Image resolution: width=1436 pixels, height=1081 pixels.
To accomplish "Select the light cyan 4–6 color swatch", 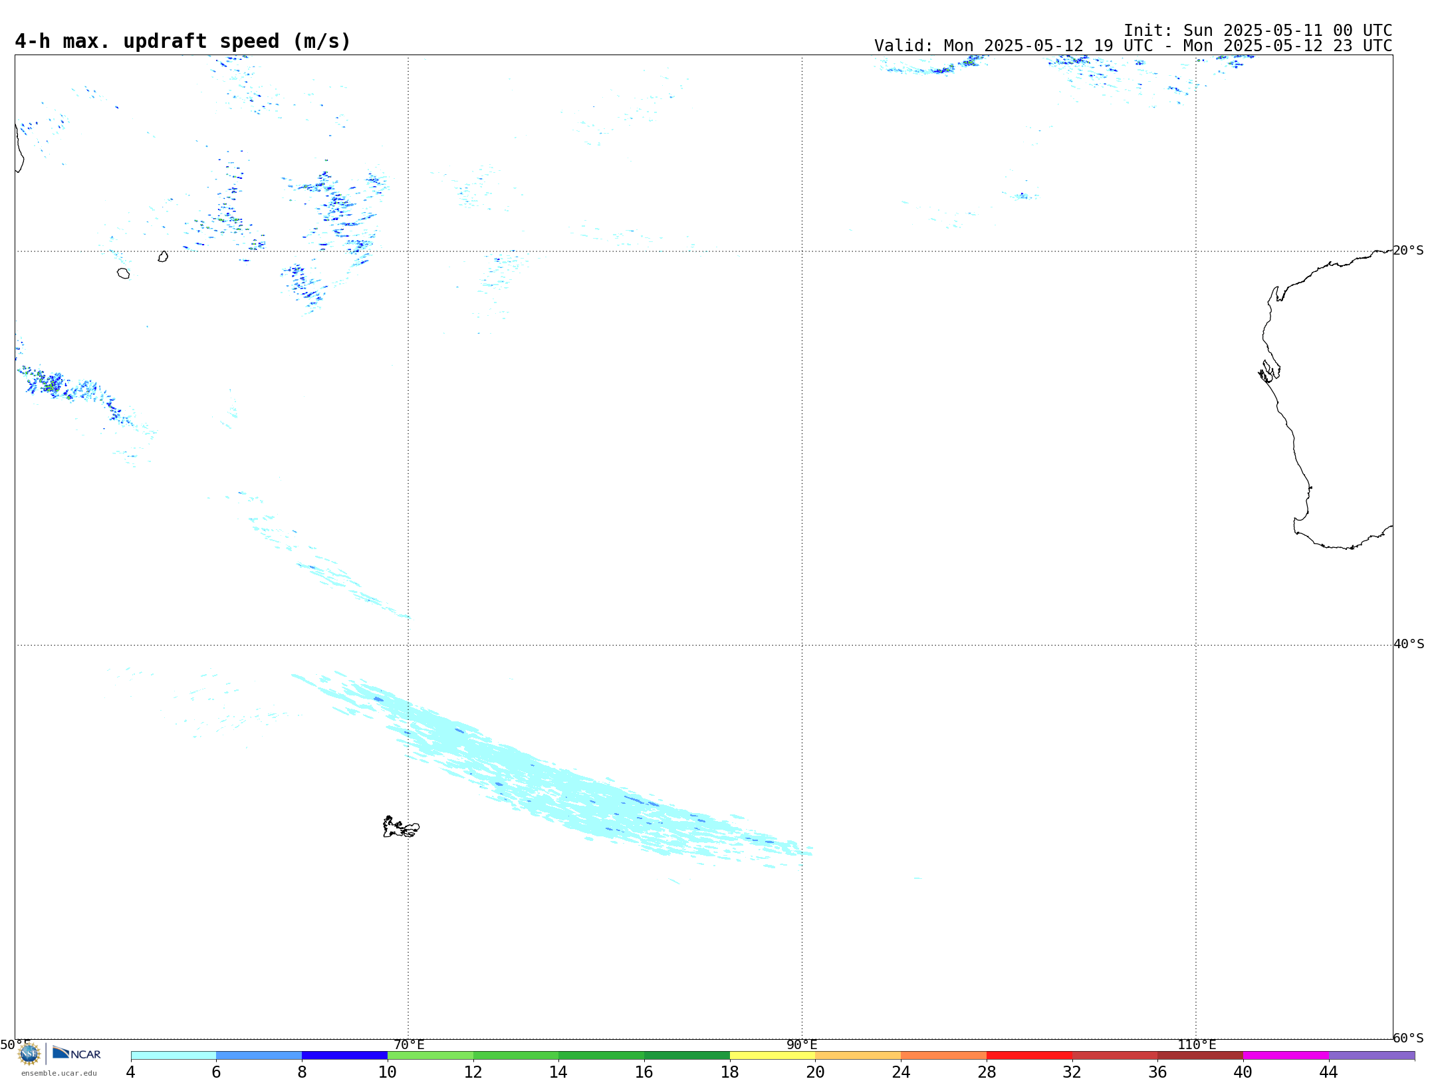I will tap(174, 1055).
